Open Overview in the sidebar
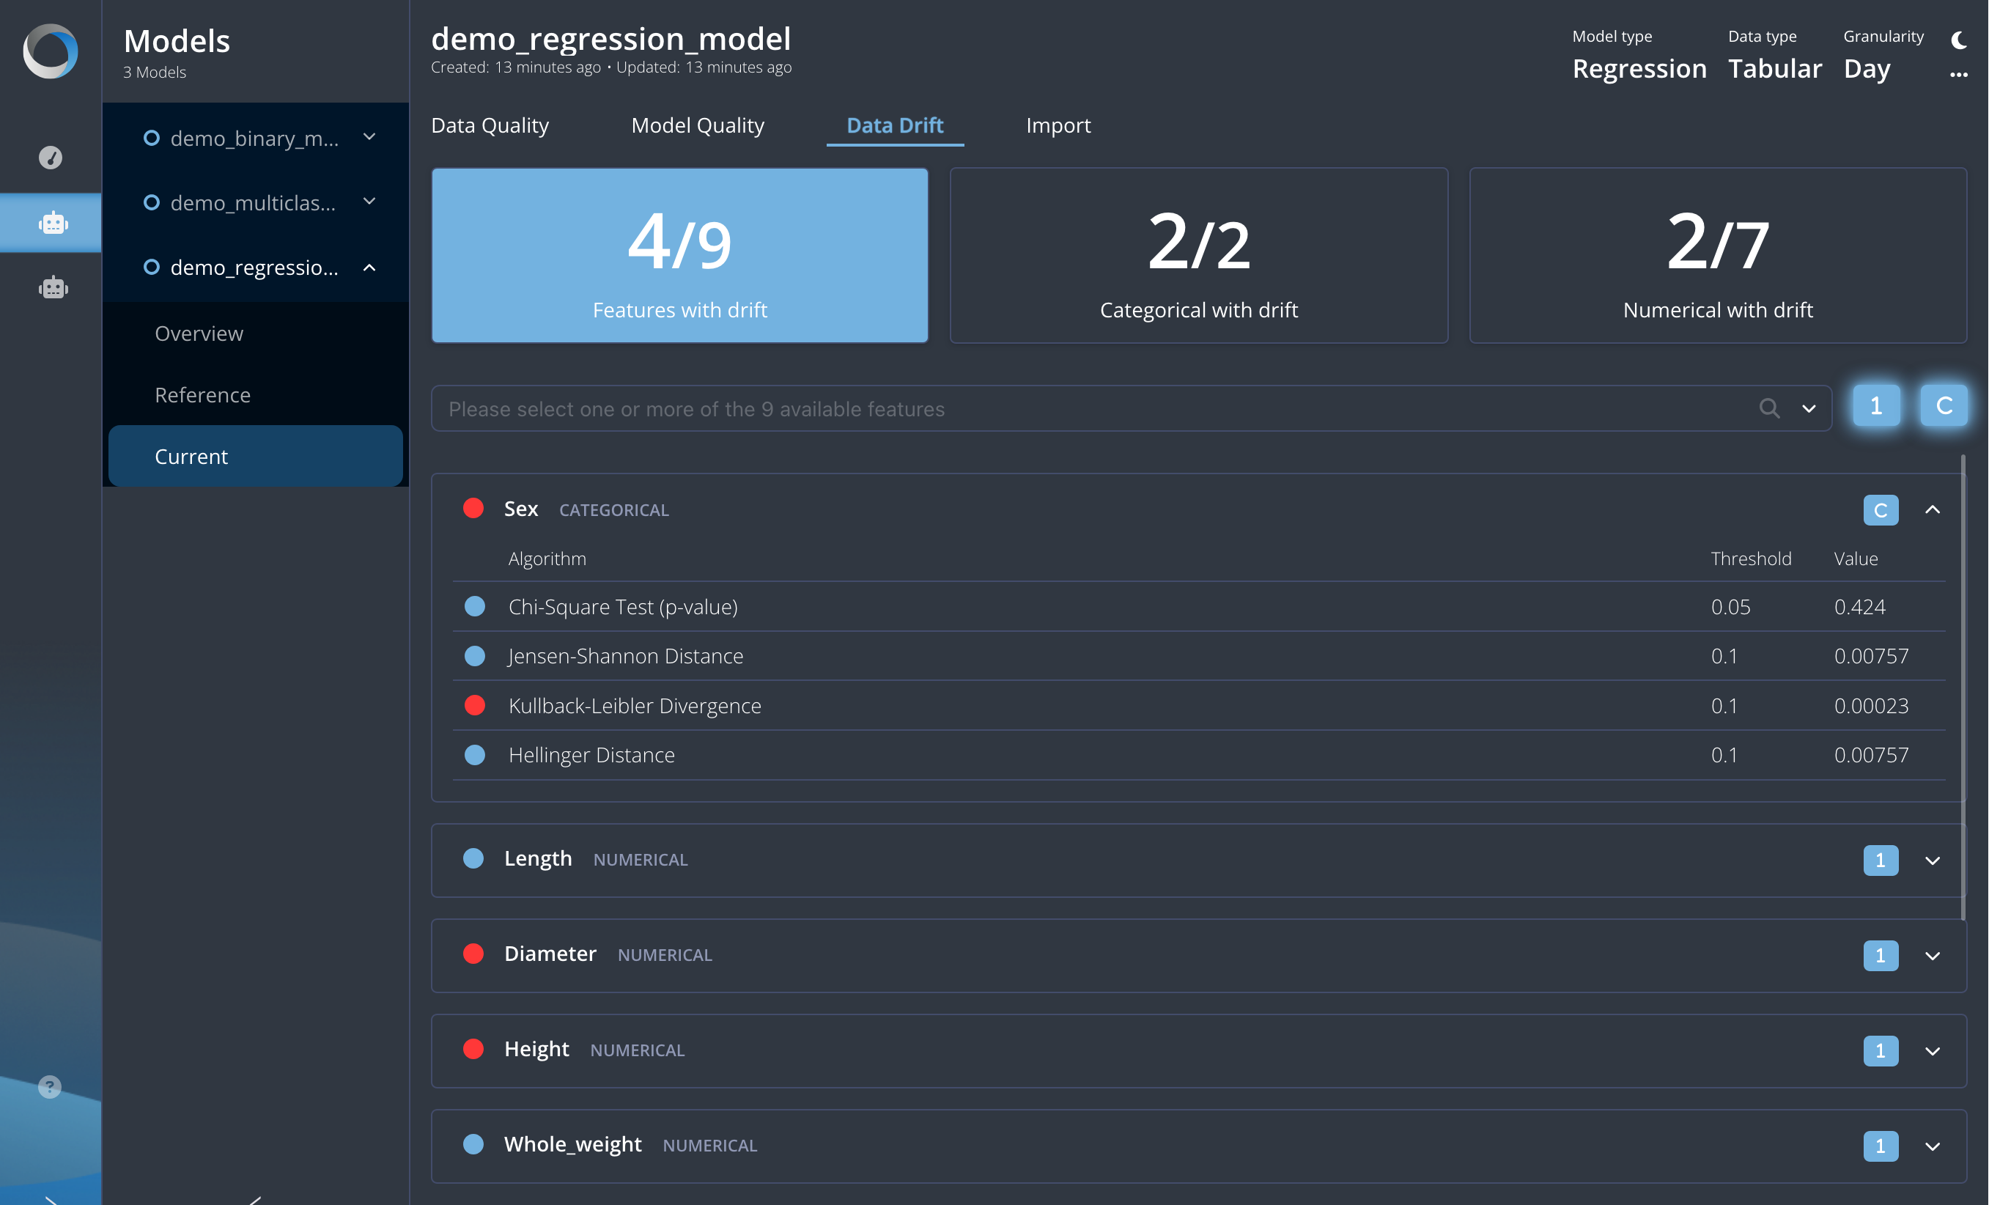Viewport: 1989px width, 1205px height. [255, 334]
